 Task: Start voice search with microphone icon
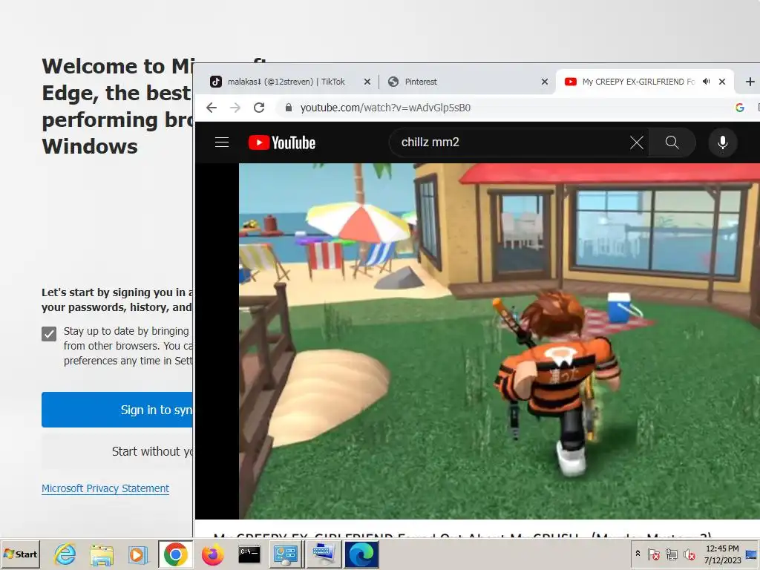(x=722, y=142)
